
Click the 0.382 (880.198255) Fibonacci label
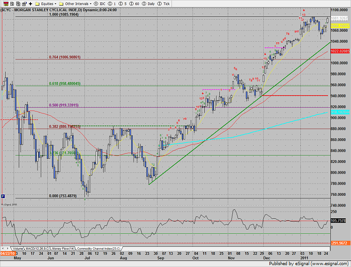tap(65, 126)
